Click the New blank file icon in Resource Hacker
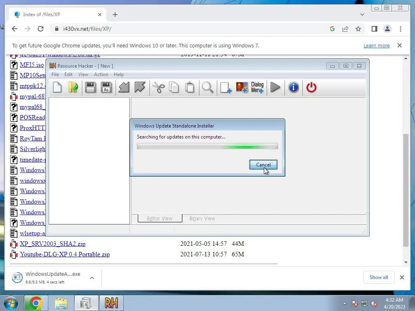 point(57,87)
